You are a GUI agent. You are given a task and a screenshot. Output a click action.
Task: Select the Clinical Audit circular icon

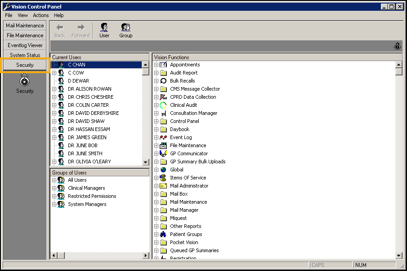[x=163, y=105]
